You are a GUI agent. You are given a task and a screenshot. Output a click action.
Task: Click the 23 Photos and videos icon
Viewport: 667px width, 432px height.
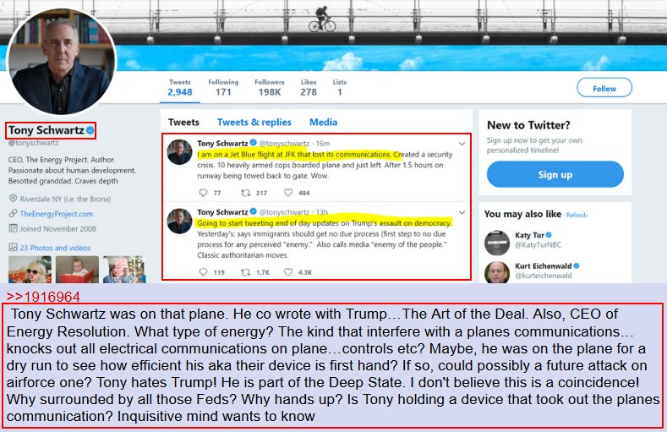point(14,247)
